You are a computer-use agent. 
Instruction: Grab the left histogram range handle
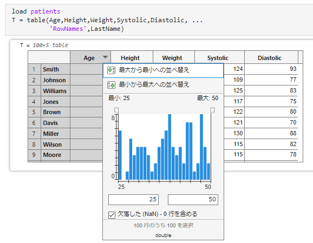coord(116,110)
